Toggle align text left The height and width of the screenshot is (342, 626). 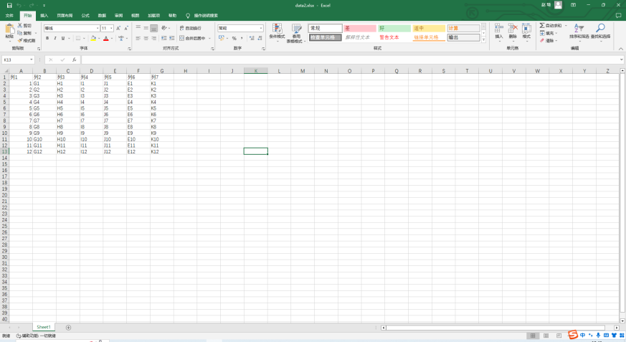click(138, 38)
